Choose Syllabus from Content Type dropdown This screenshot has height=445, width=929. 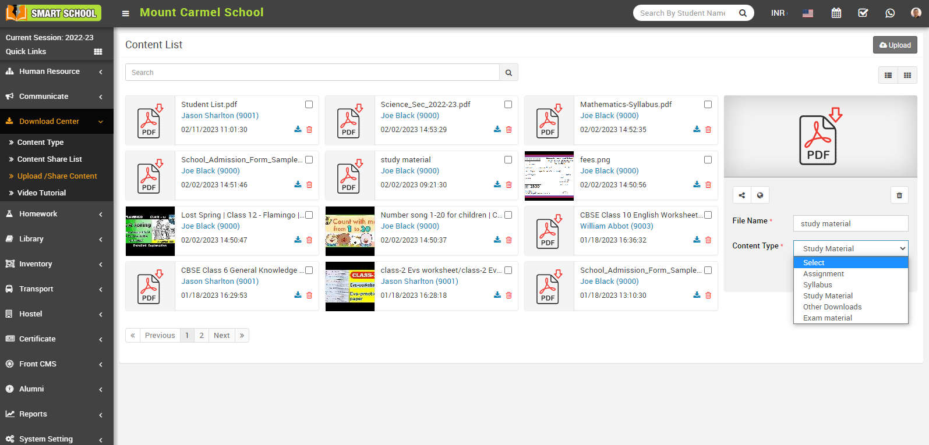817,285
